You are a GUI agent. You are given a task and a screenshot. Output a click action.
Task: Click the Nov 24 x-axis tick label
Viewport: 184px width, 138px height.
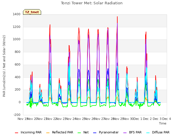tap(71, 119)
